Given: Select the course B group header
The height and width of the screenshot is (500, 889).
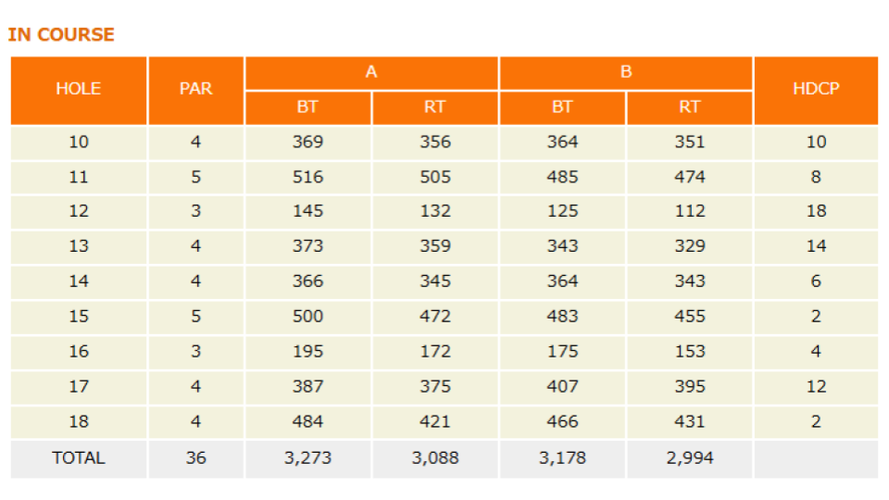Looking at the screenshot, I should (x=626, y=72).
